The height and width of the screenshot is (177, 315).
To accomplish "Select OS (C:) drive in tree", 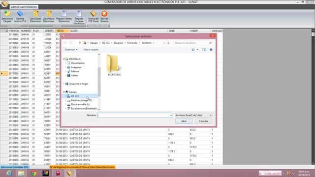I will [75, 96].
